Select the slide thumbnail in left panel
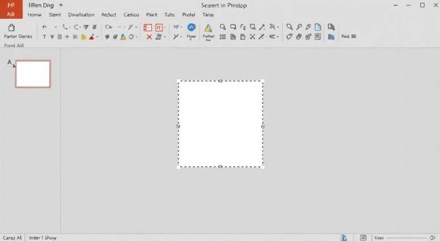440x242 pixels. coord(33,74)
